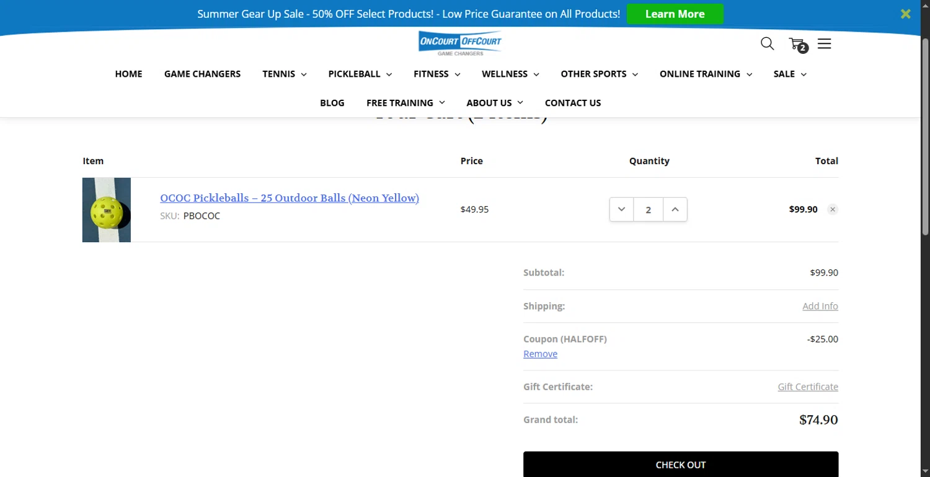Click the pickleball product thumbnail image

107,210
